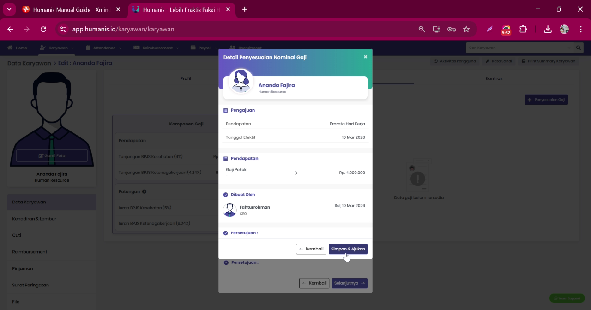Click the Ganti Foto button
This screenshot has width=591, height=310.
[52, 156]
